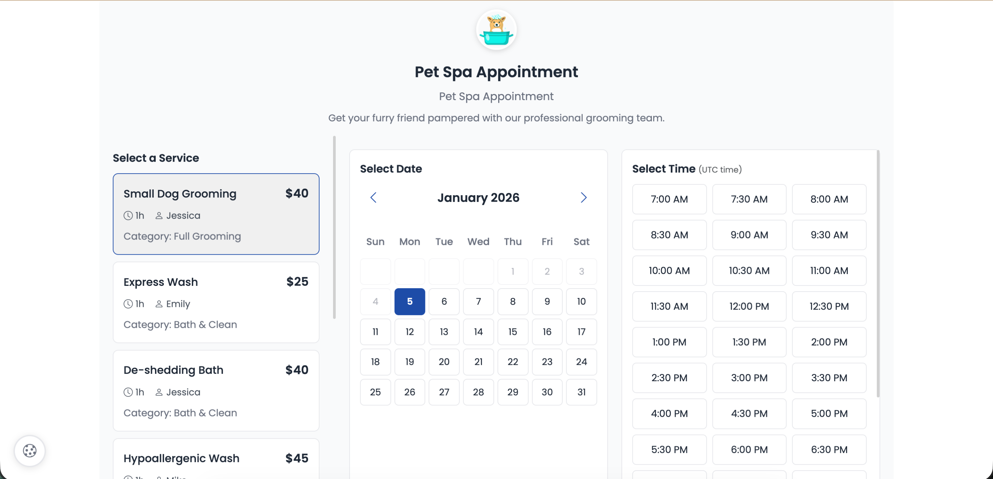The height and width of the screenshot is (479, 993).
Task: Select the Express Wash service
Action: coord(216,302)
